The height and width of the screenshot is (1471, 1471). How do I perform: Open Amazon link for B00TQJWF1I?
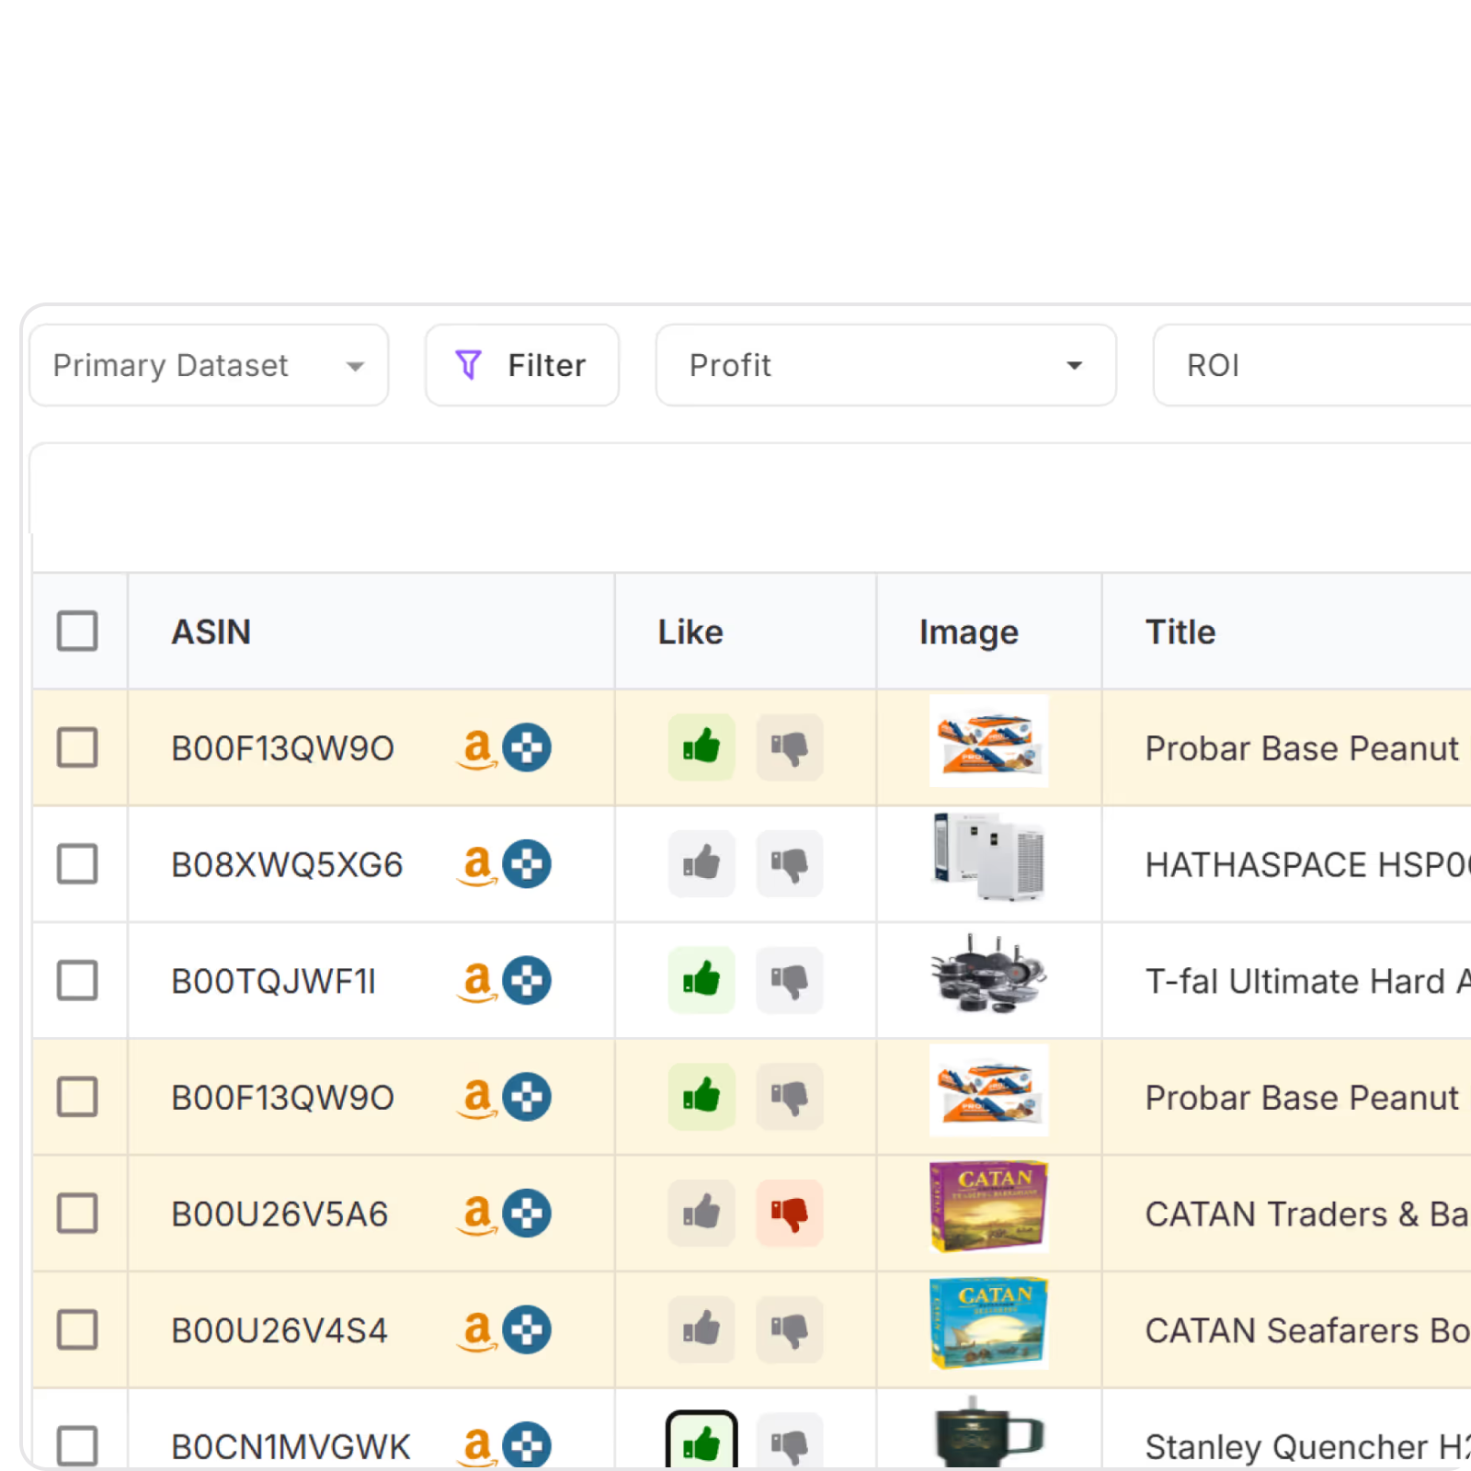[477, 980]
